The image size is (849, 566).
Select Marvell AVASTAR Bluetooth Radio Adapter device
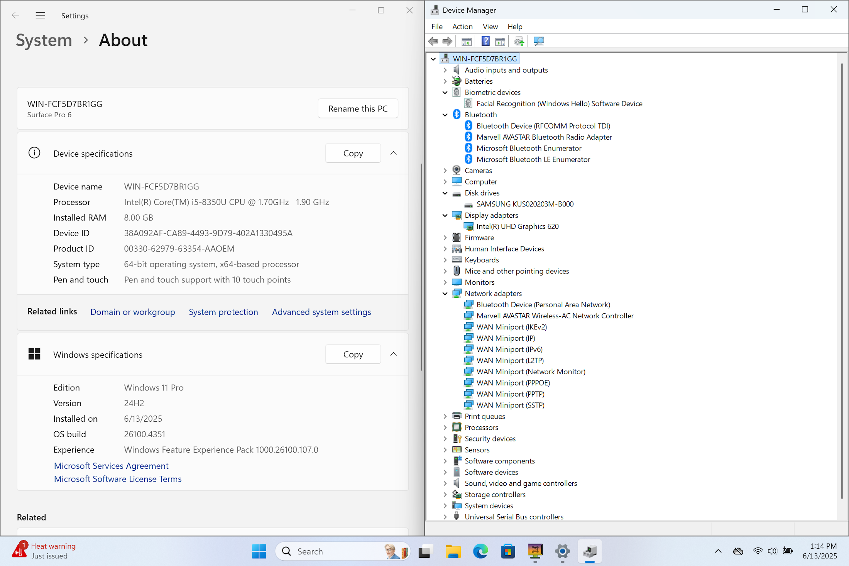(544, 137)
